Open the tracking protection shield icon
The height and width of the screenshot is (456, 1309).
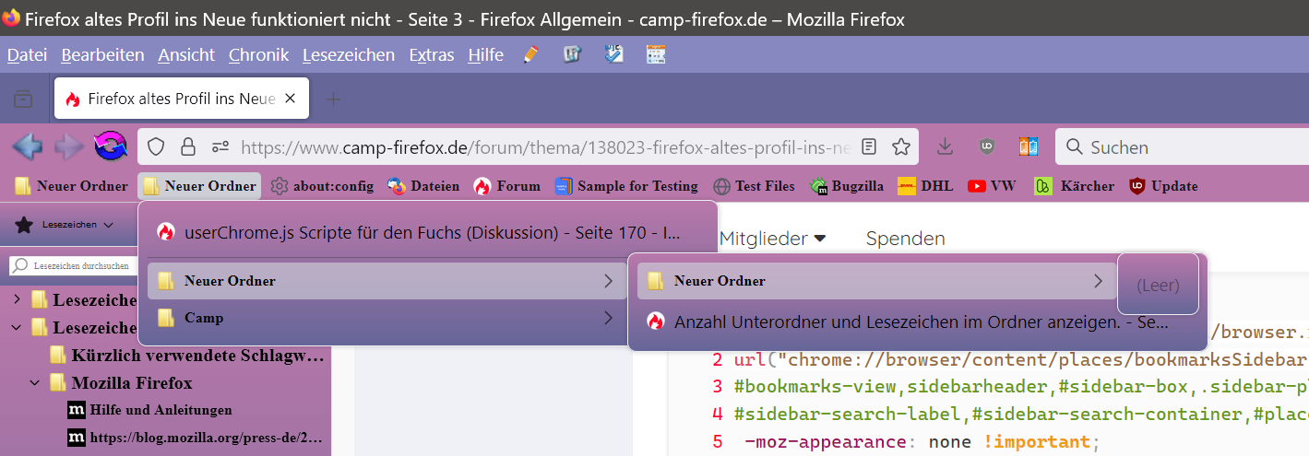pos(156,146)
